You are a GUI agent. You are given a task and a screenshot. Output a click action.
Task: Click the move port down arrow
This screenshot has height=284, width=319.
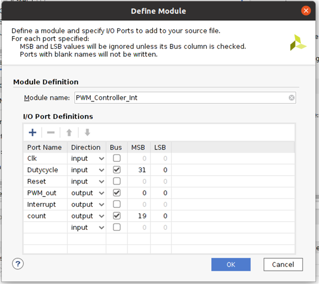[87, 132]
